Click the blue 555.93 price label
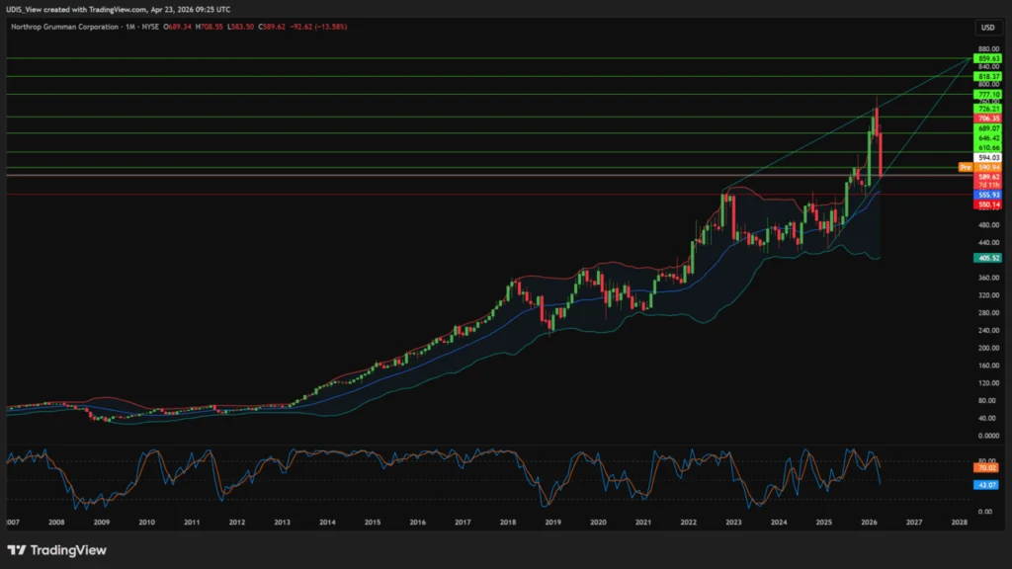1012x569 pixels. coord(987,195)
